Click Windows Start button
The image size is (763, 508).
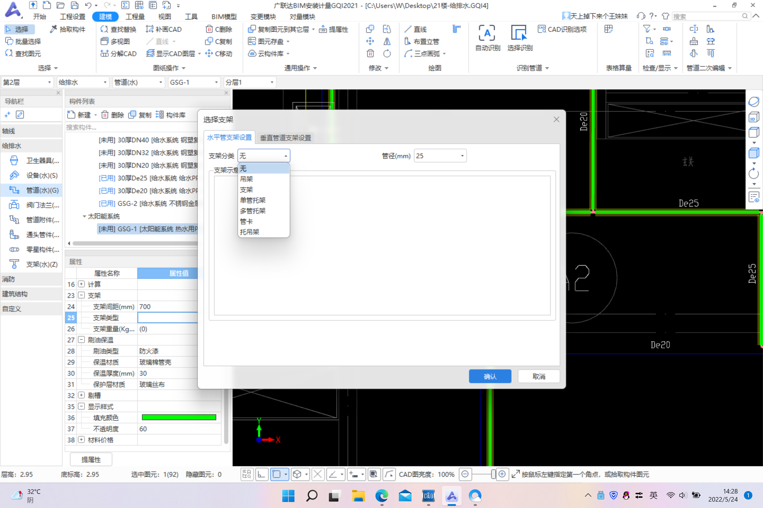coord(288,496)
